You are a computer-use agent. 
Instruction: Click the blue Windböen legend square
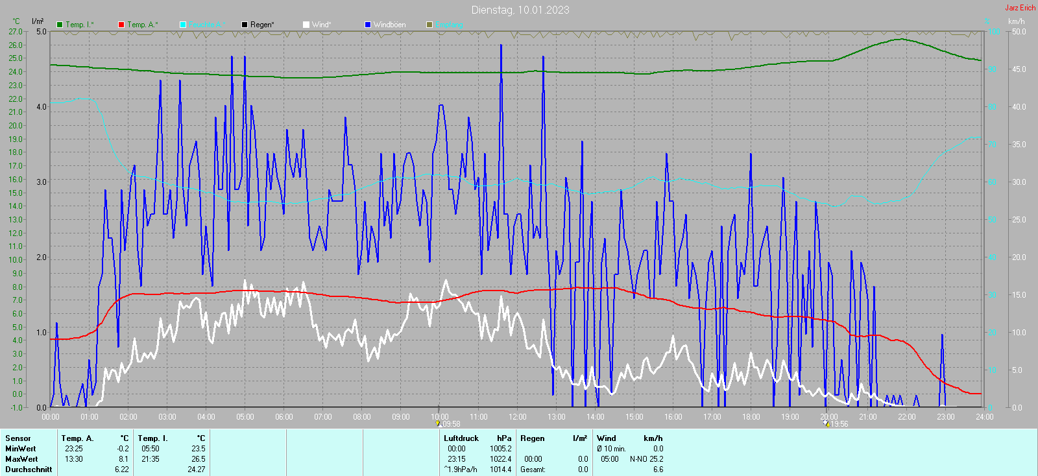click(368, 25)
